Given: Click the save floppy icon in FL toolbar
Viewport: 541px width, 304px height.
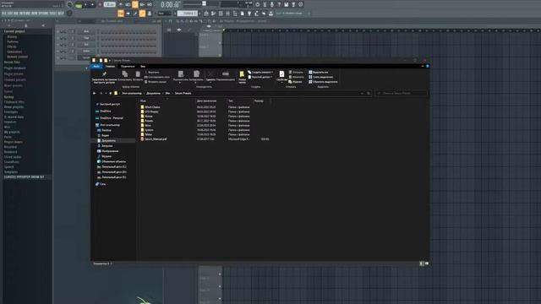Looking at the screenshot, I should (x=287, y=4).
